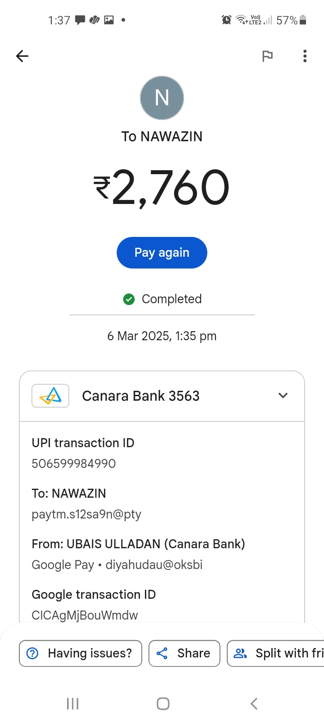Tap the green Completed checkmark icon

(129, 299)
